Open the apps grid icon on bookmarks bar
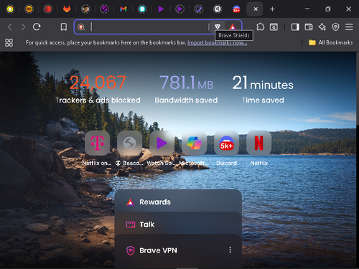The image size is (359, 269). pos(9,42)
